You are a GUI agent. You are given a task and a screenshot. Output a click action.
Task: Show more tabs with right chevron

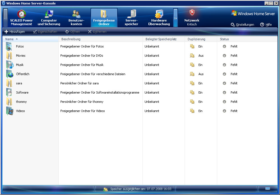pyautogui.click(x=176, y=18)
